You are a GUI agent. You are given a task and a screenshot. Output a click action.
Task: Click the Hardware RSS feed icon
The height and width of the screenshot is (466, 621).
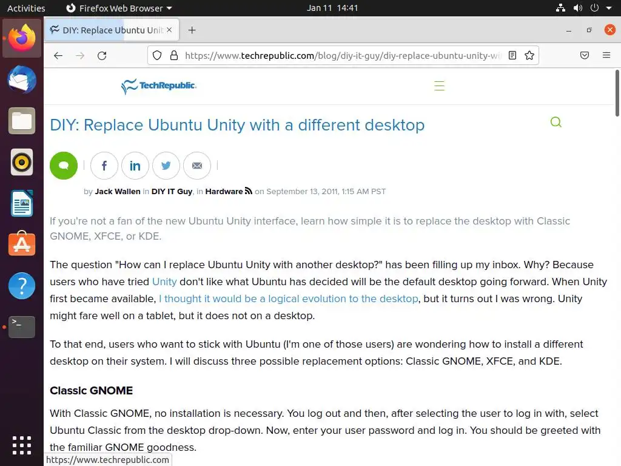point(248,191)
